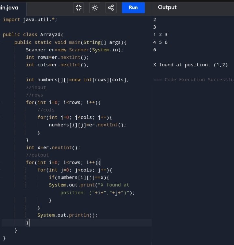Viewport: 234px width, 245px height.
Task: Click 'System.out.print("X found at' line
Action: [x=89, y=185]
